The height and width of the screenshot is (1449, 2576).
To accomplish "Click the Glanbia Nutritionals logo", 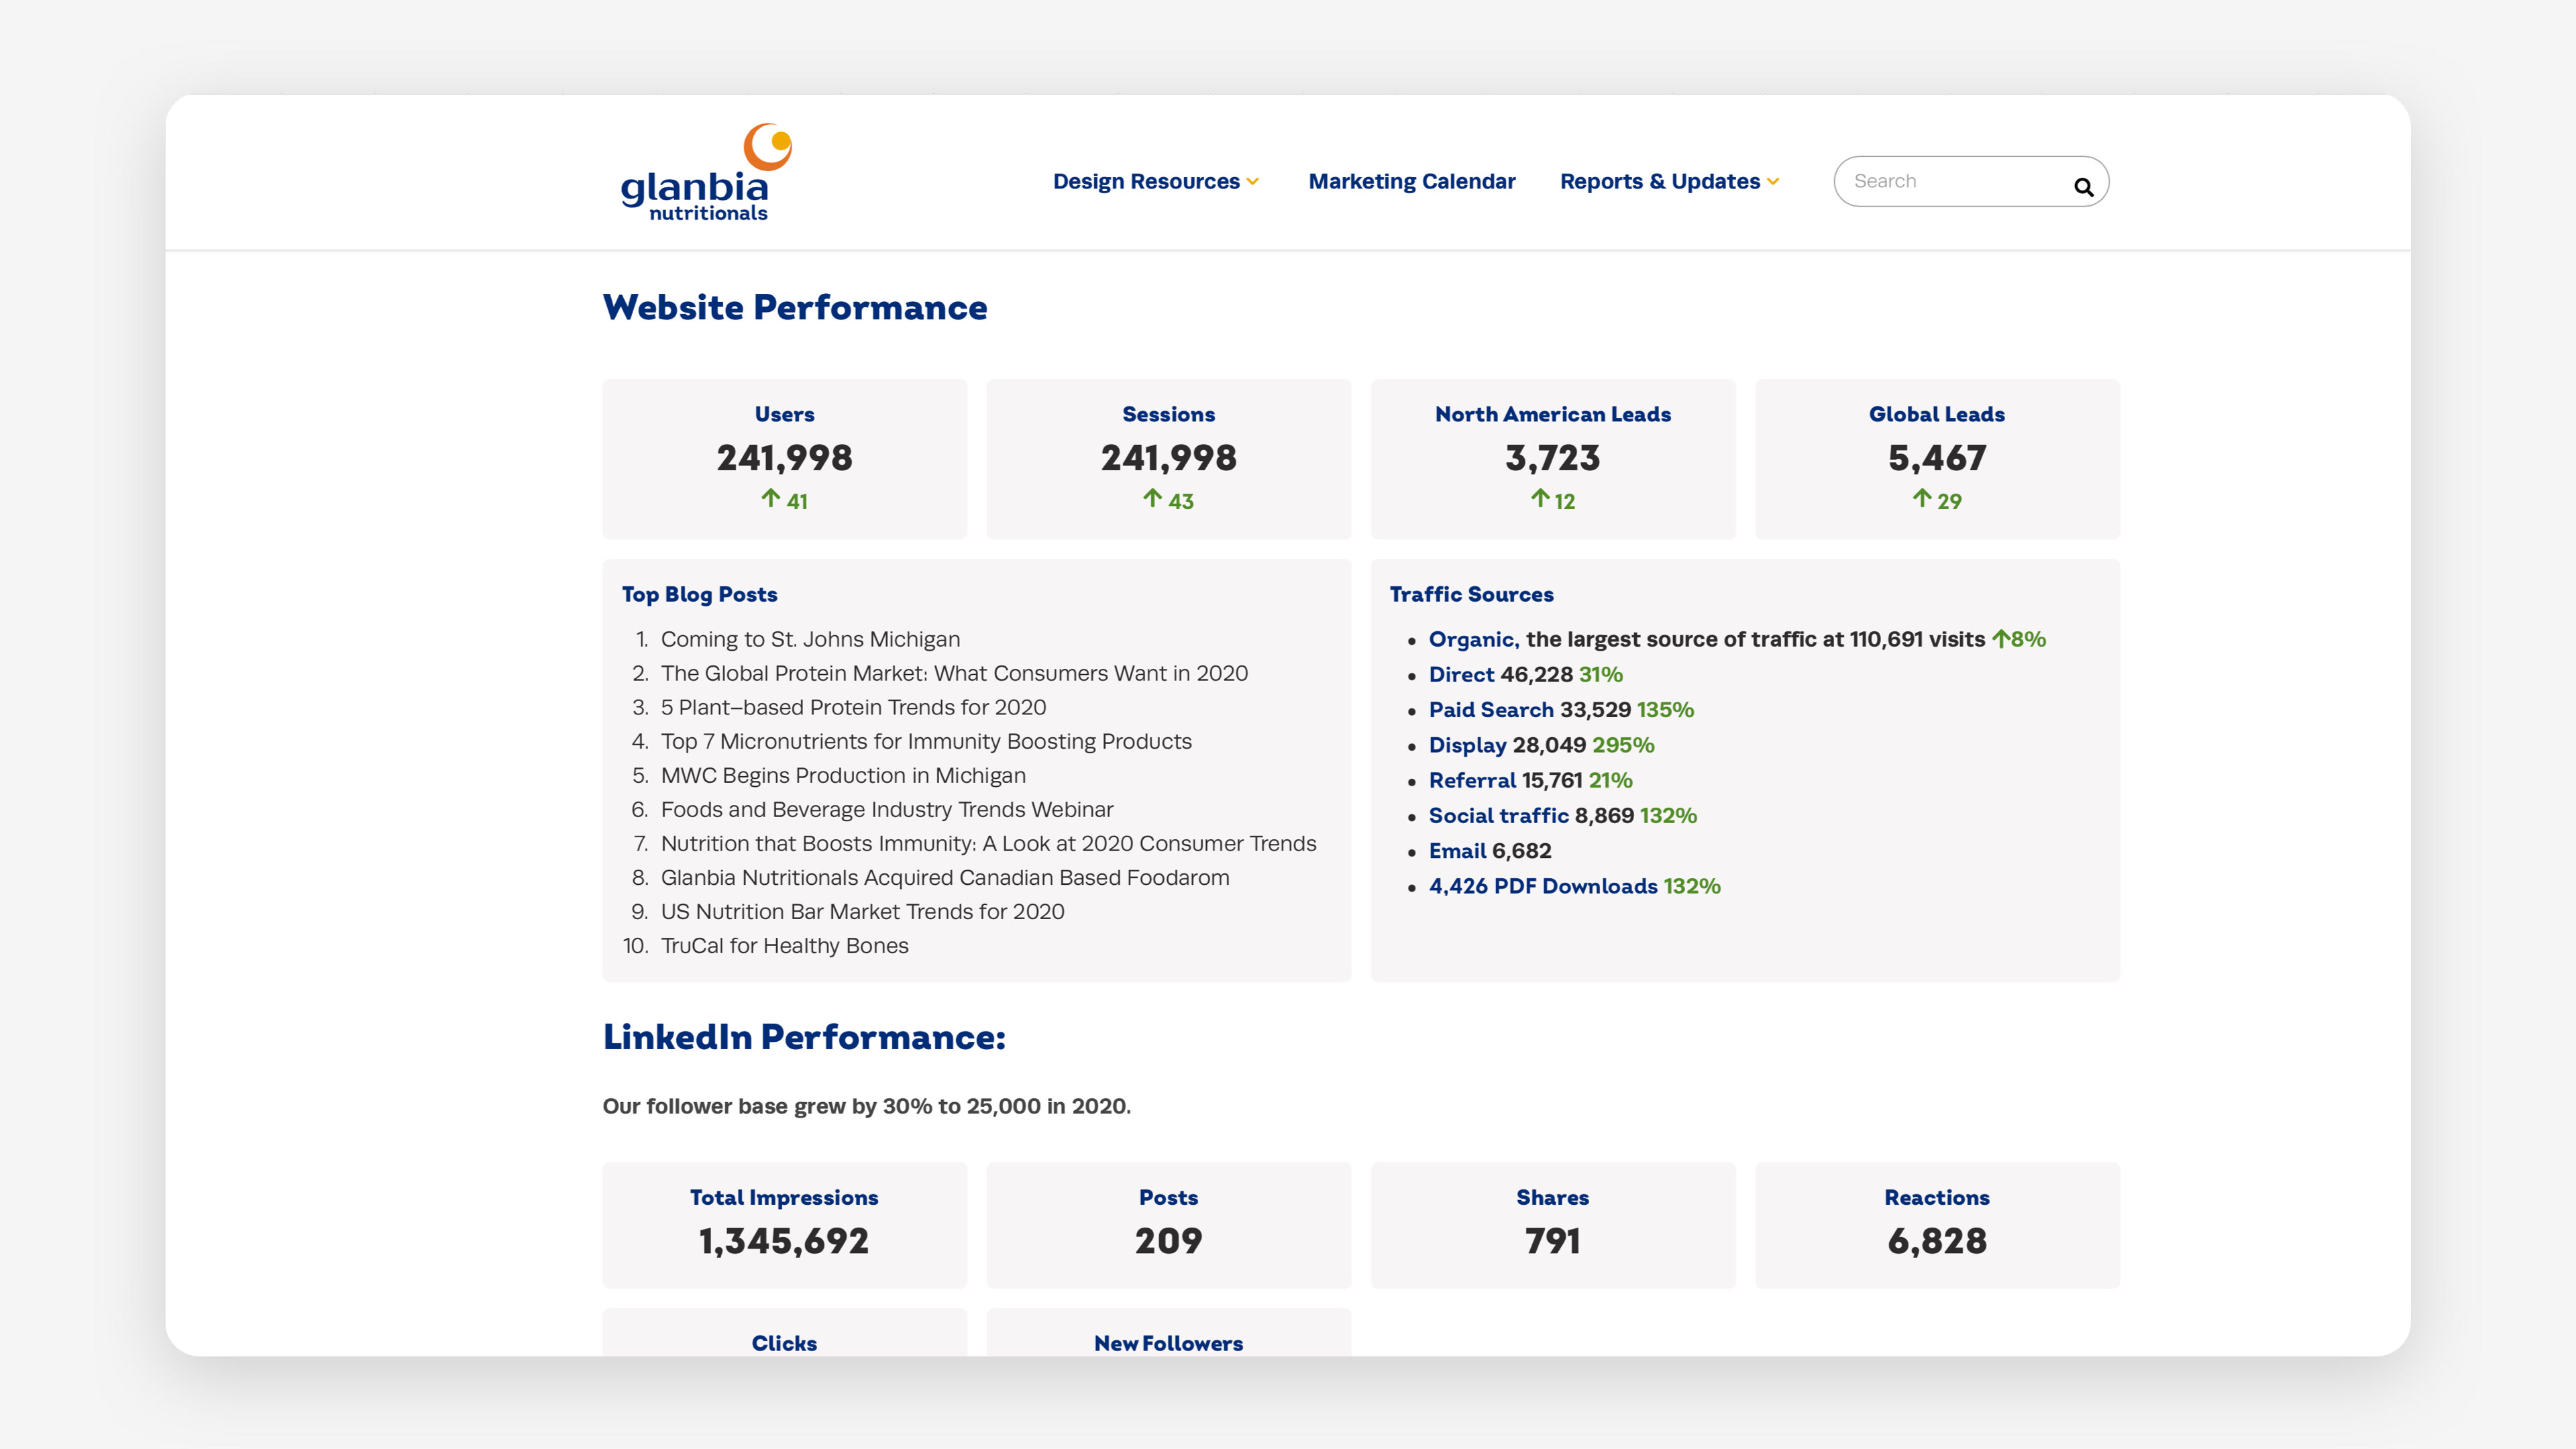I will point(706,172).
